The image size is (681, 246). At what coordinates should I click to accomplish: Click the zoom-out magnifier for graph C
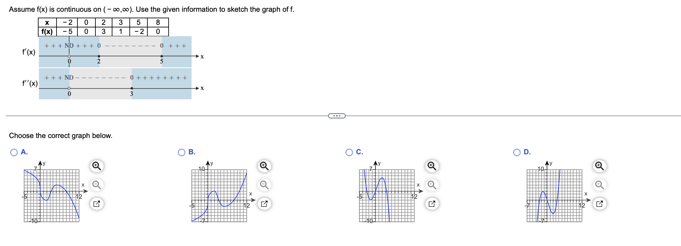coord(431,185)
